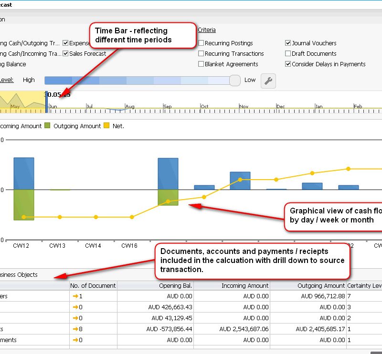This screenshot has width=382, height=354.
Task: Click the green outgoing bar for CW12
Action: [x=24, y=205]
